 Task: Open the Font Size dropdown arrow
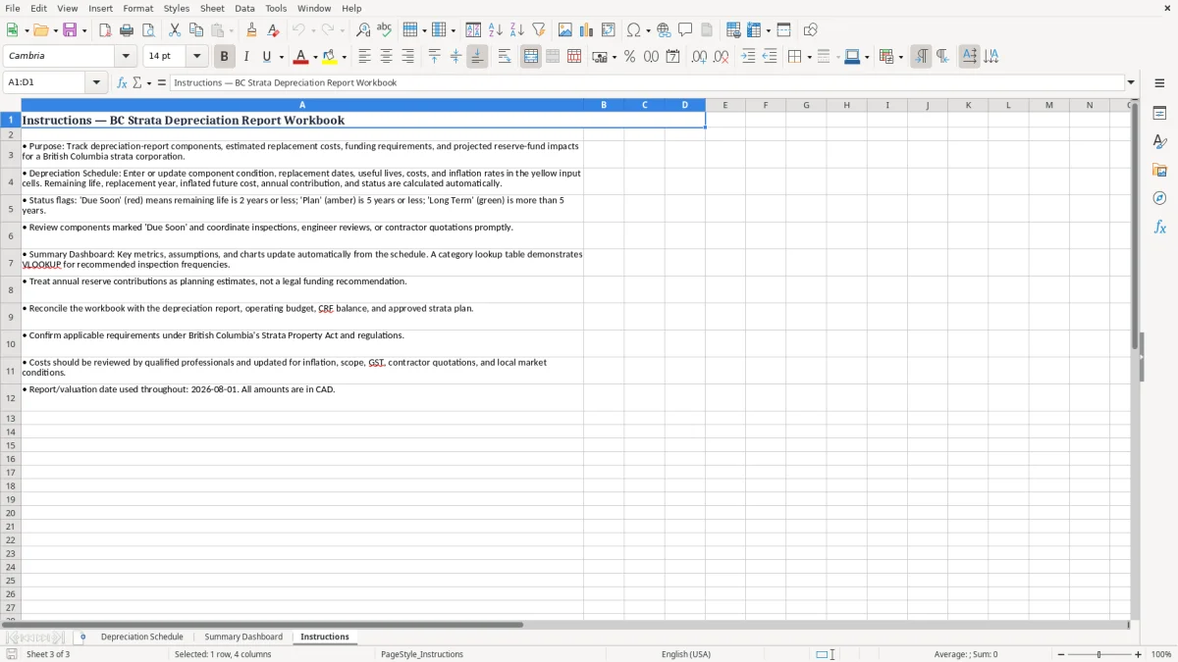(196, 57)
